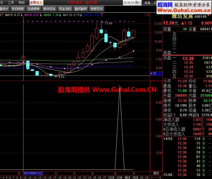Click the 13.88 high price marker
The image size is (212, 179).
coord(108,23)
